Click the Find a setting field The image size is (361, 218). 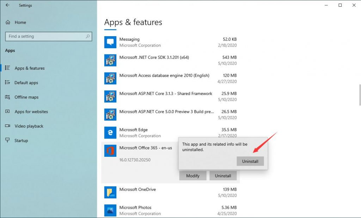pyautogui.click(x=49, y=36)
